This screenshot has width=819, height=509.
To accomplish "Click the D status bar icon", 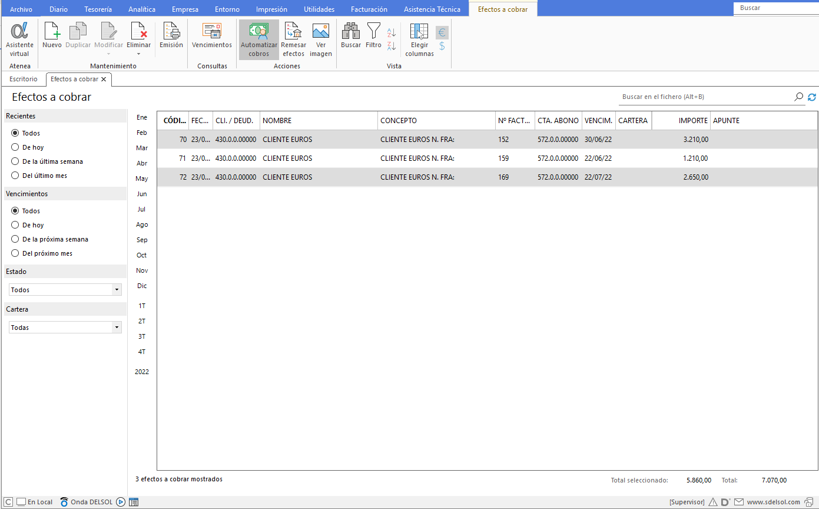I will click(725, 502).
